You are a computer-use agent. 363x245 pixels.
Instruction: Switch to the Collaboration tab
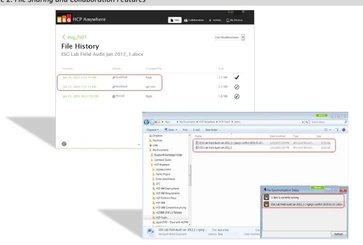(194, 20)
